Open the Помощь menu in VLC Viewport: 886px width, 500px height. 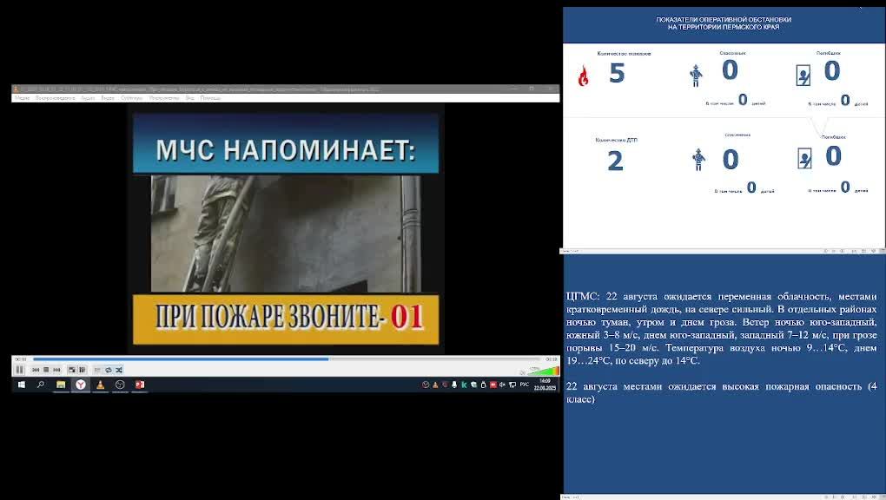click(210, 98)
